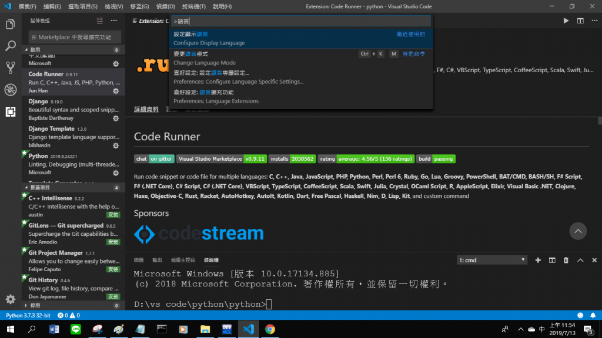
Task: Install the Git Project Manager extension
Action: coord(113,269)
